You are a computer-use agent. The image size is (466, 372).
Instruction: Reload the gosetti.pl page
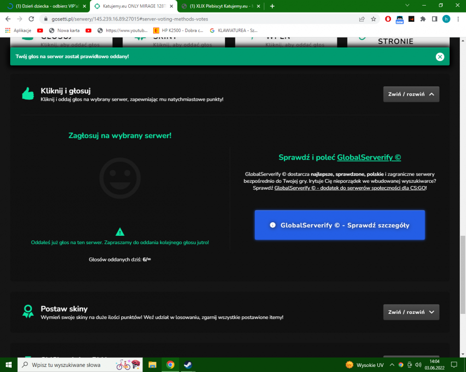[31, 19]
